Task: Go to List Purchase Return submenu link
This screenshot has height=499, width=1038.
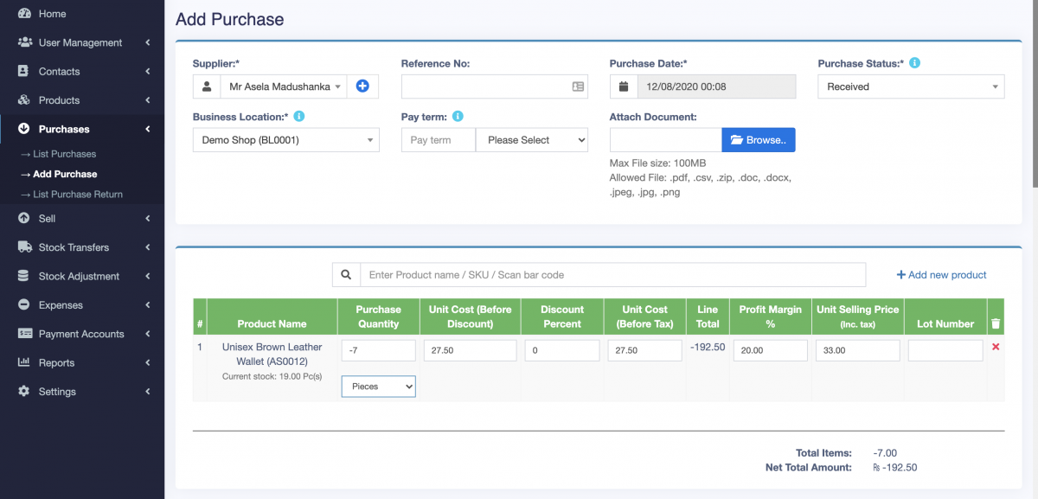Action: (x=72, y=195)
